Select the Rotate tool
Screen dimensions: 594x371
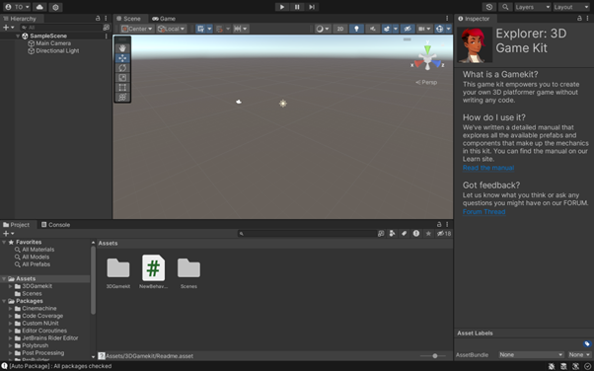pos(122,68)
